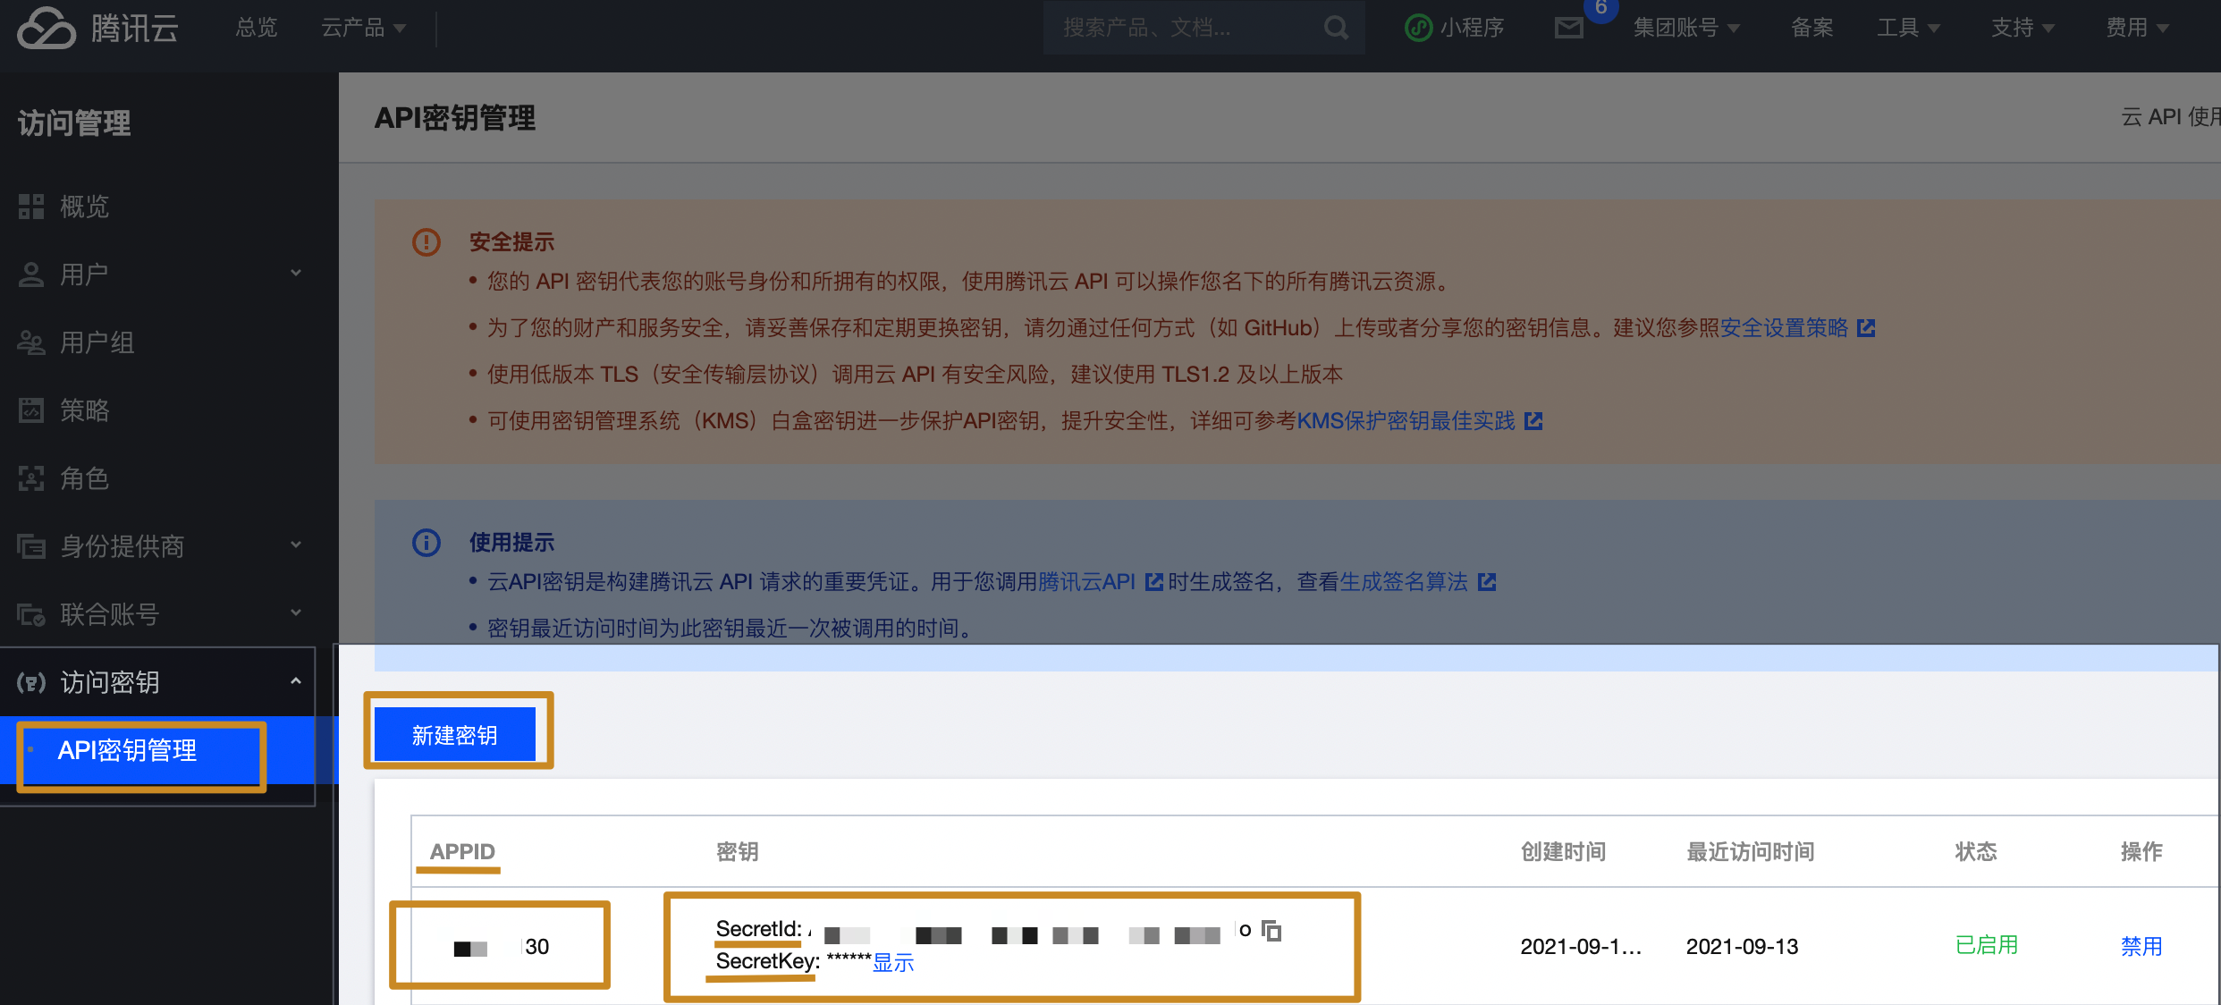Click the APPID column header
The image size is (2221, 1005).
tap(462, 851)
